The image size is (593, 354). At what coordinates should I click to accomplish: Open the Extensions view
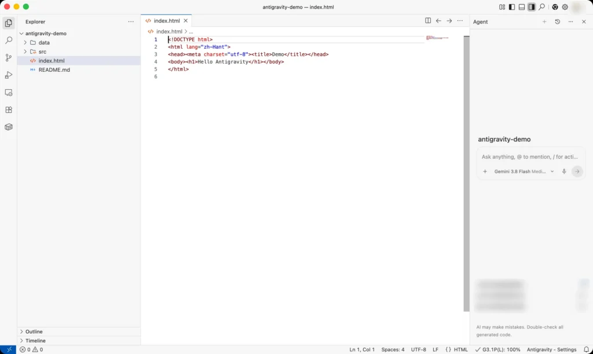(8, 110)
